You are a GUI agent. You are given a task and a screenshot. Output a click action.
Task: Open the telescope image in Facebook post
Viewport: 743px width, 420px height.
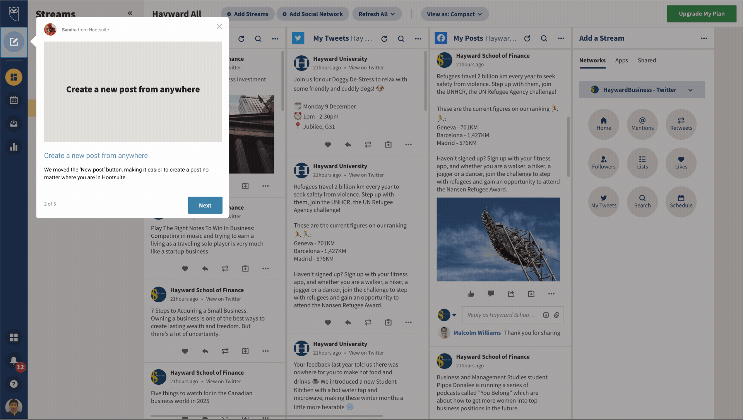(x=498, y=240)
